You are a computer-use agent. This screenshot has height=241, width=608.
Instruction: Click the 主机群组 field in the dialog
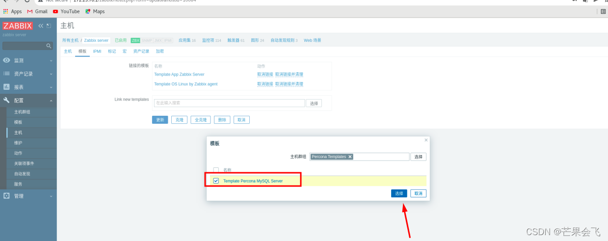pyautogui.click(x=360, y=157)
